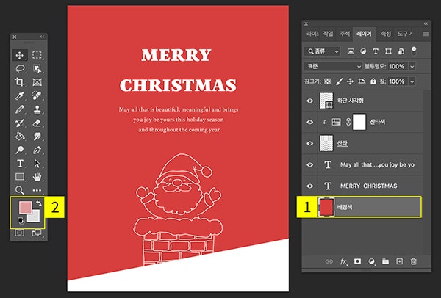441x298 pixels.
Task: Lock transparent pixels
Action: (327, 81)
